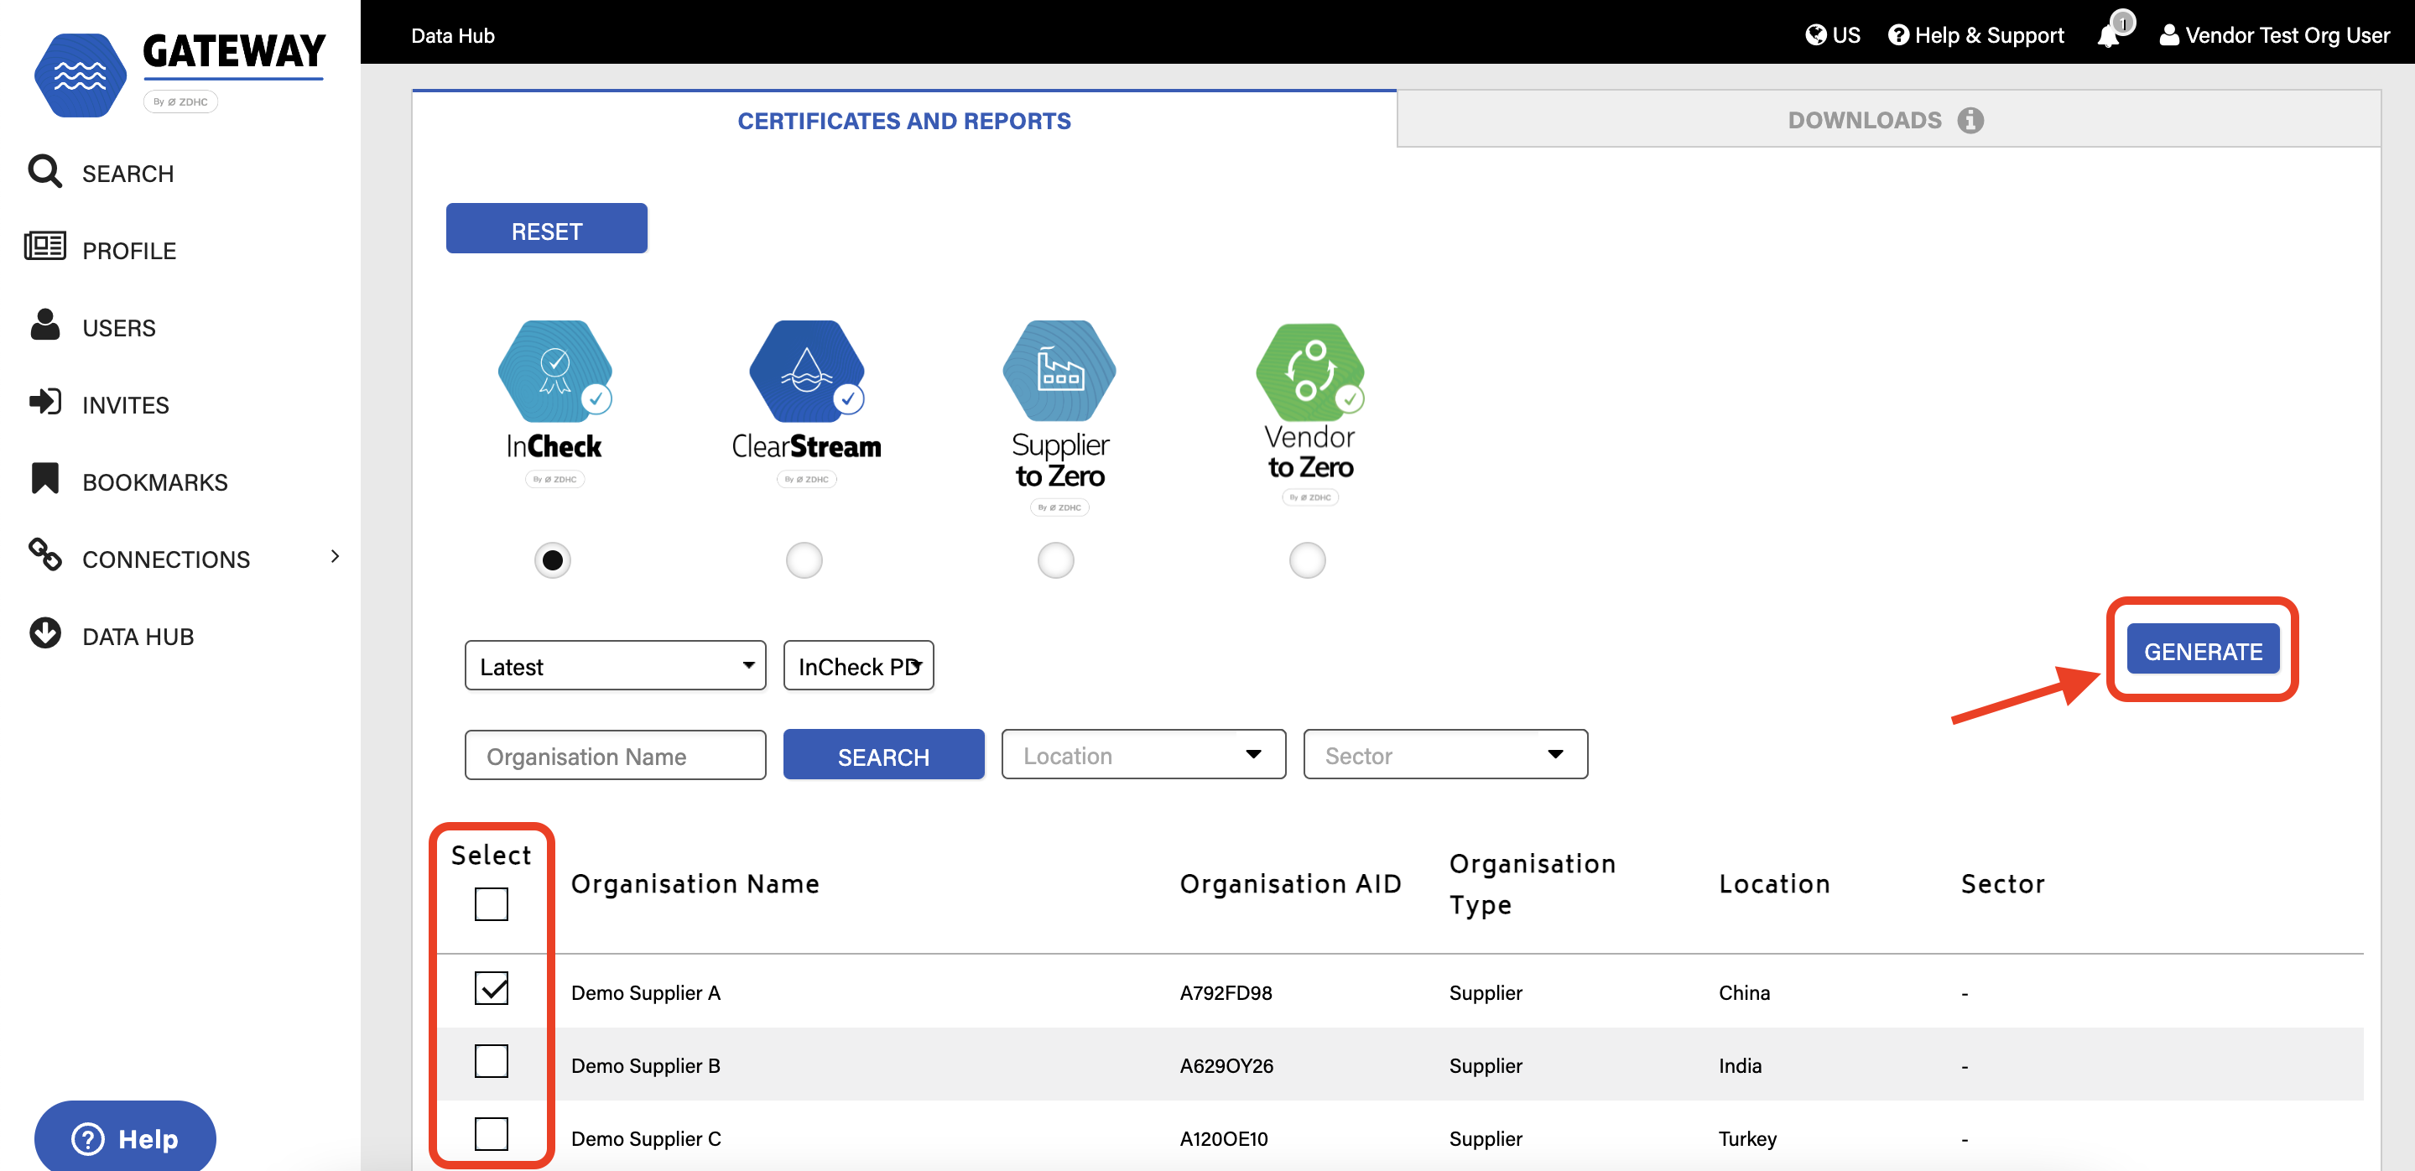Click the Turkey location cell
This screenshot has width=2415, height=1171.
(1746, 1138)
